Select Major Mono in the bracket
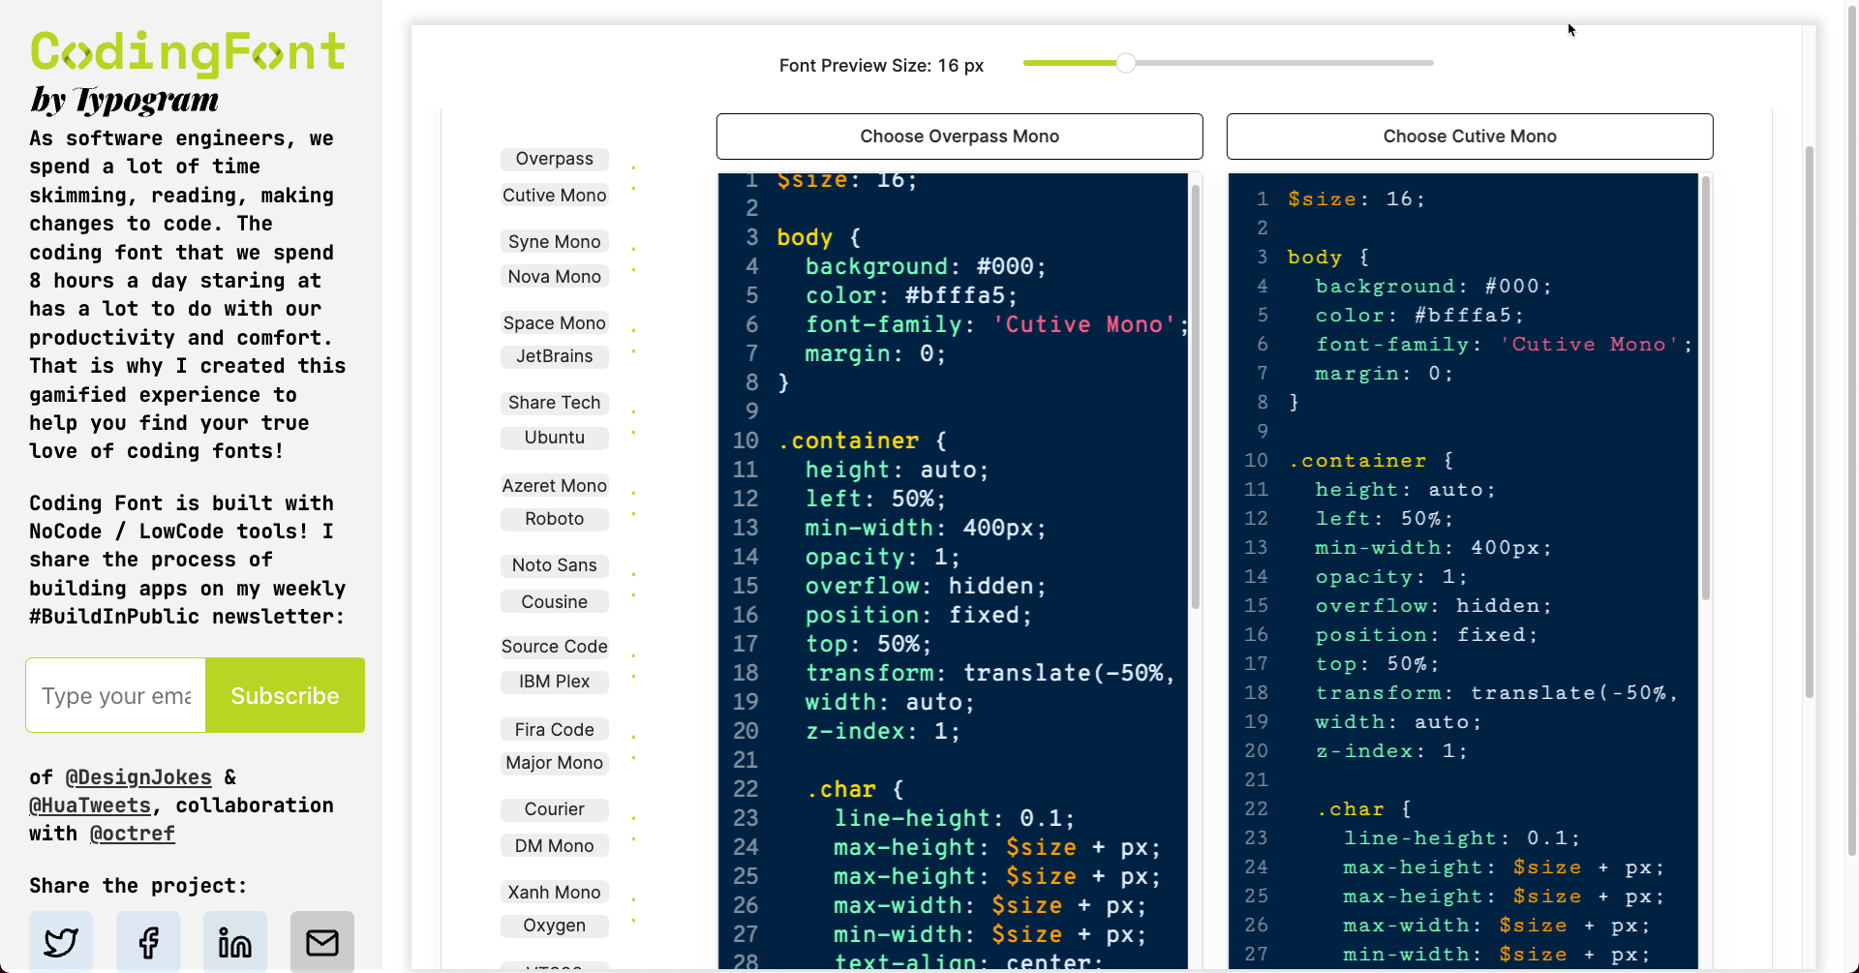Image resolution: width=1859 pixels, height=973 pixels. (x=555, y=763)
